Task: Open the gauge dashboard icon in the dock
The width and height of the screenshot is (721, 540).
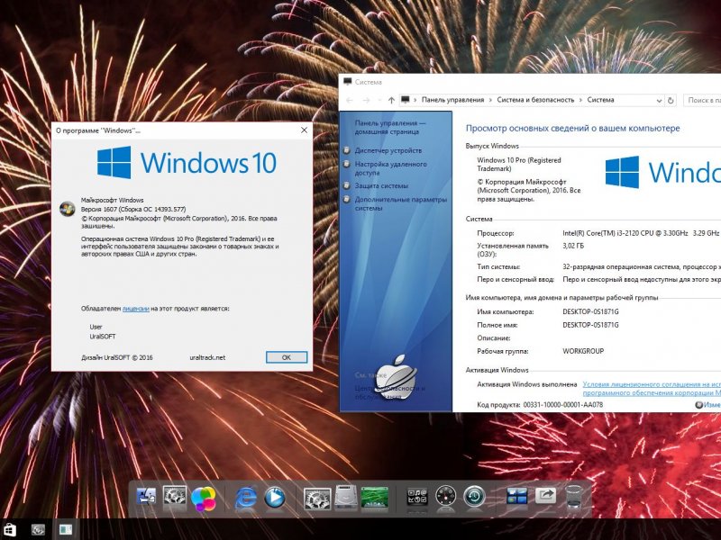Action: (446, 498)
